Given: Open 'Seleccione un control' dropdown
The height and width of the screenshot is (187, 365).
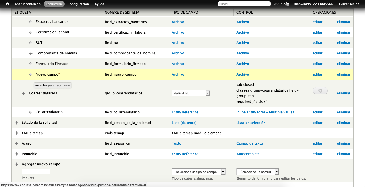Looking at the screenshot, I should [257, 172].
